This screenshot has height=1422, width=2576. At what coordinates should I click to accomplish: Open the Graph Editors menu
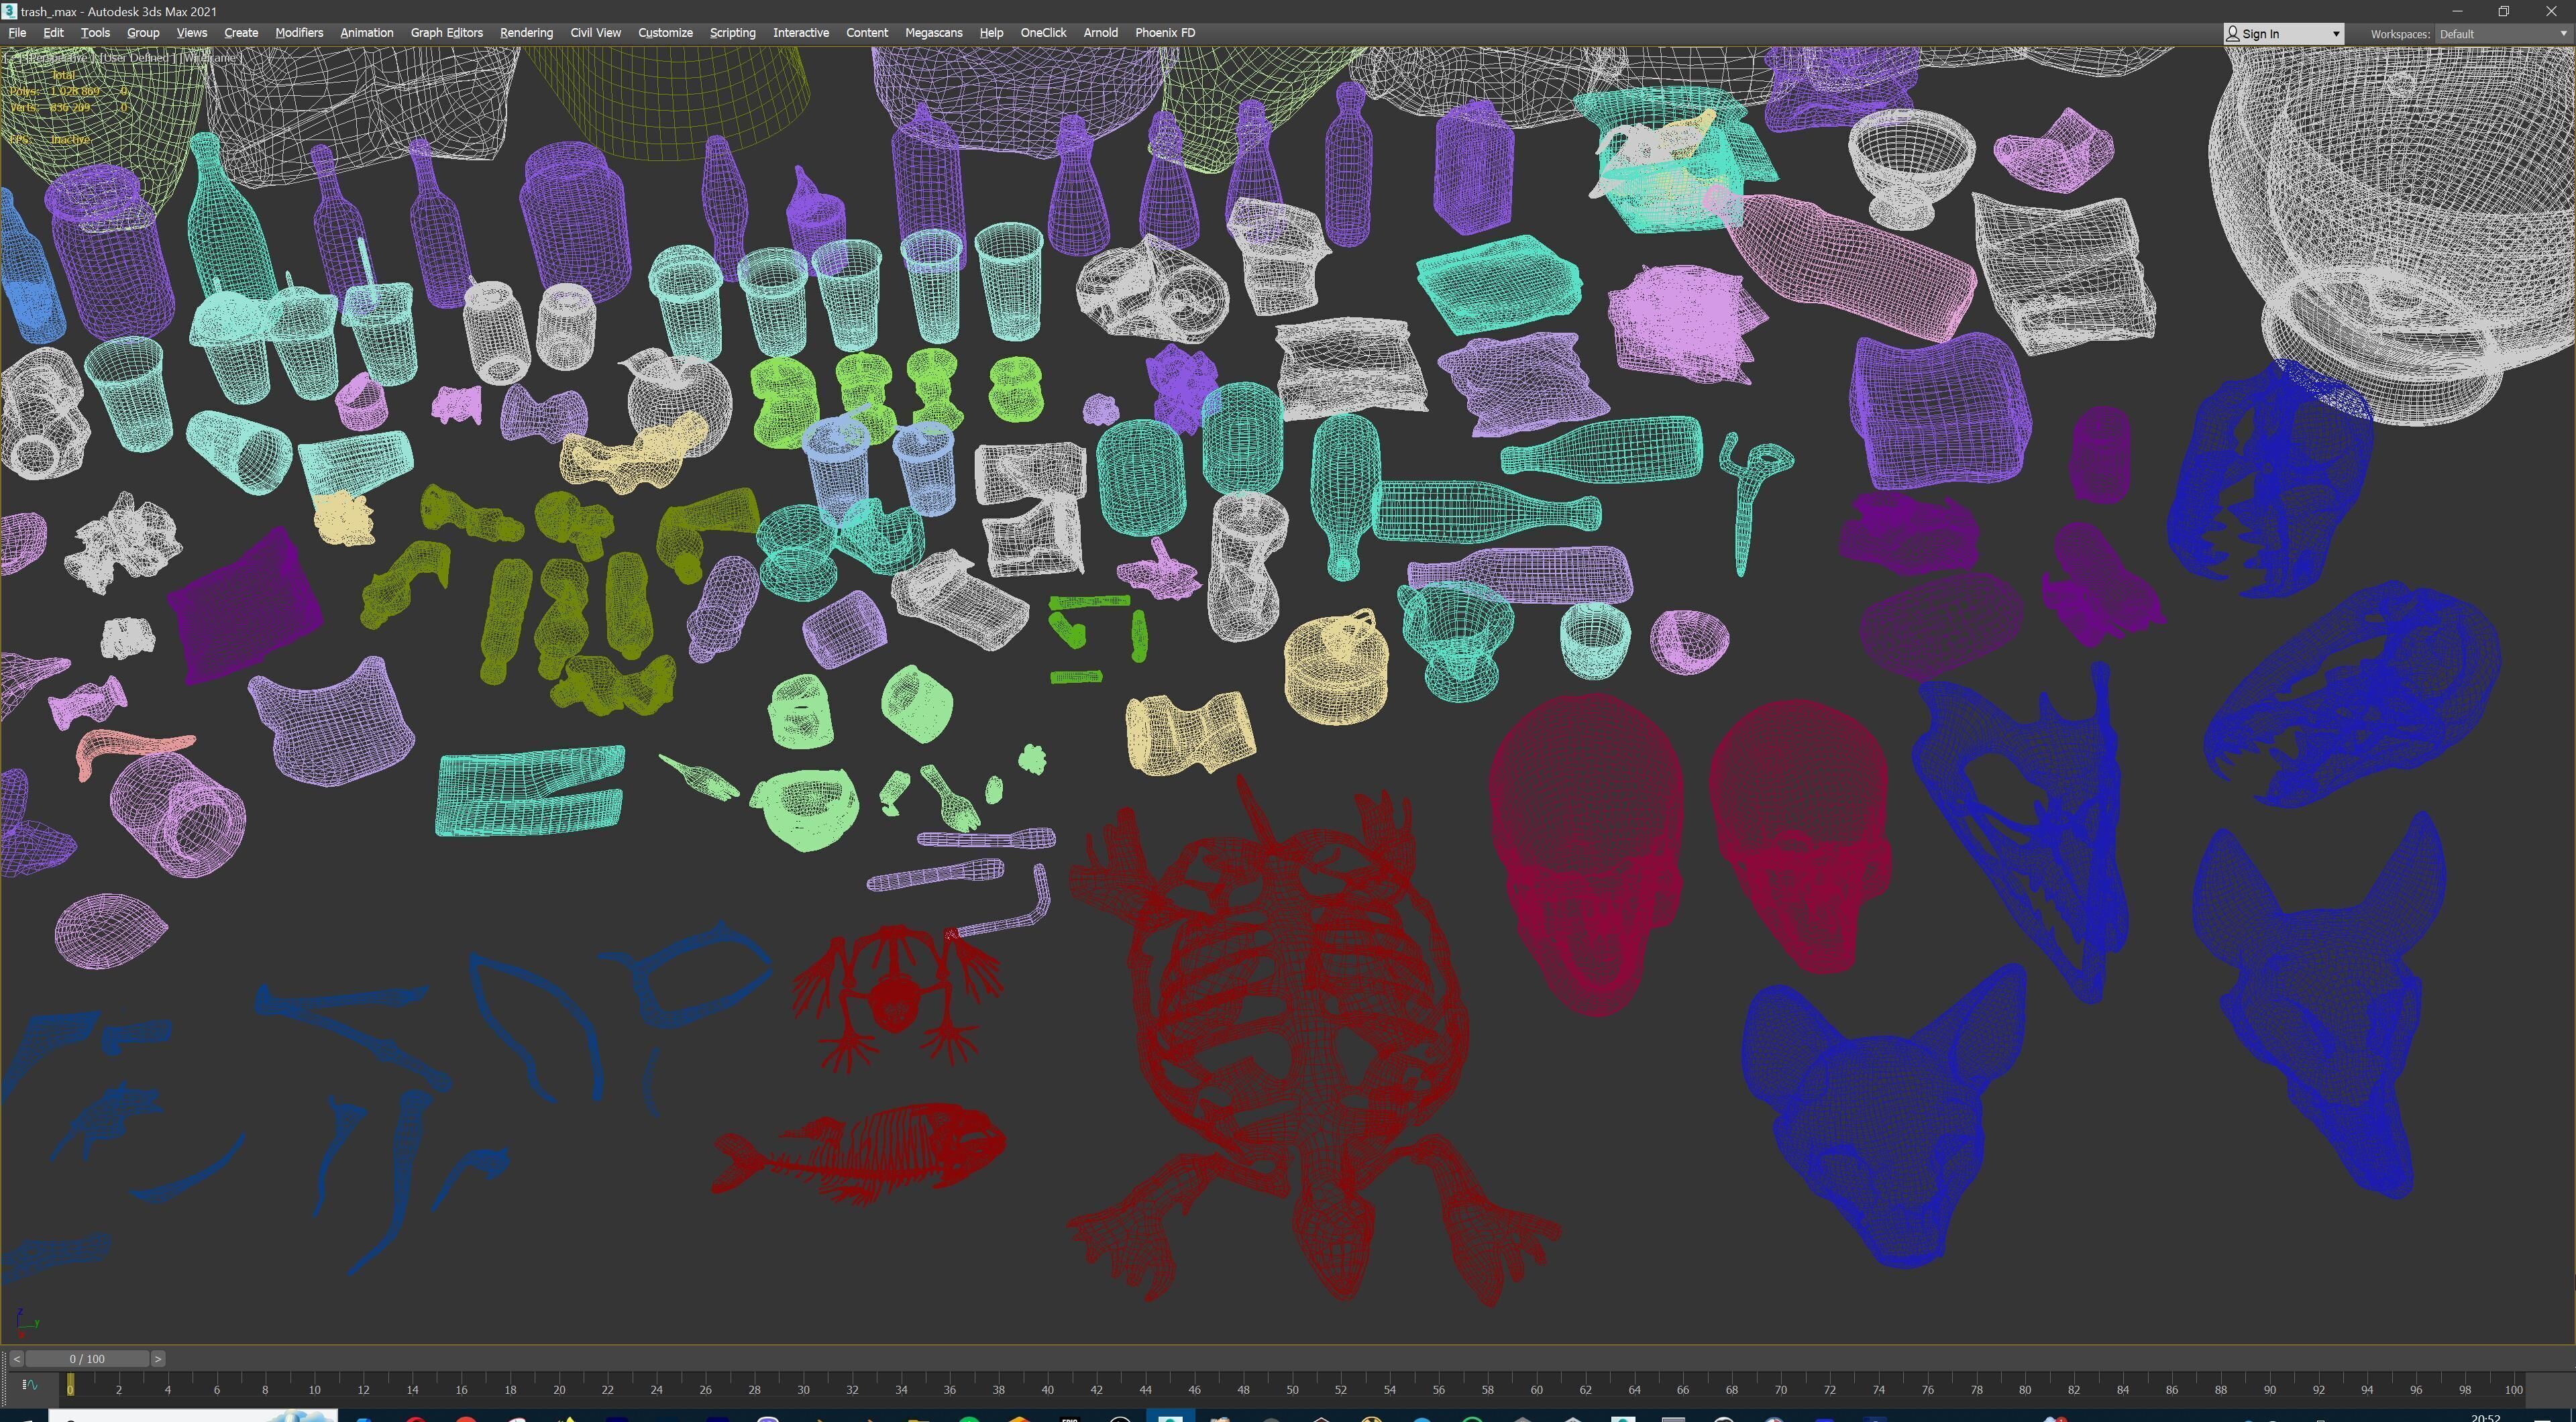point(446,33)
